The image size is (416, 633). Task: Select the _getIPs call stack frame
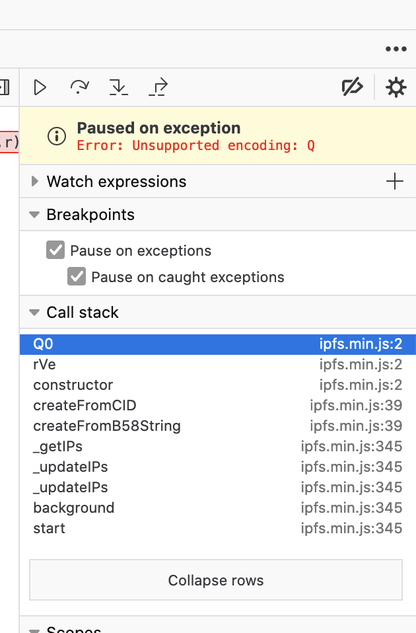pyautogui.click(x=218, y=447)
